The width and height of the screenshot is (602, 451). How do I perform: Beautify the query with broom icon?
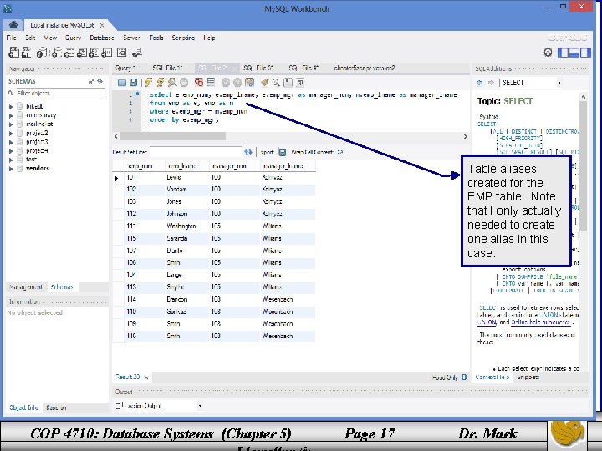point(264,83)
